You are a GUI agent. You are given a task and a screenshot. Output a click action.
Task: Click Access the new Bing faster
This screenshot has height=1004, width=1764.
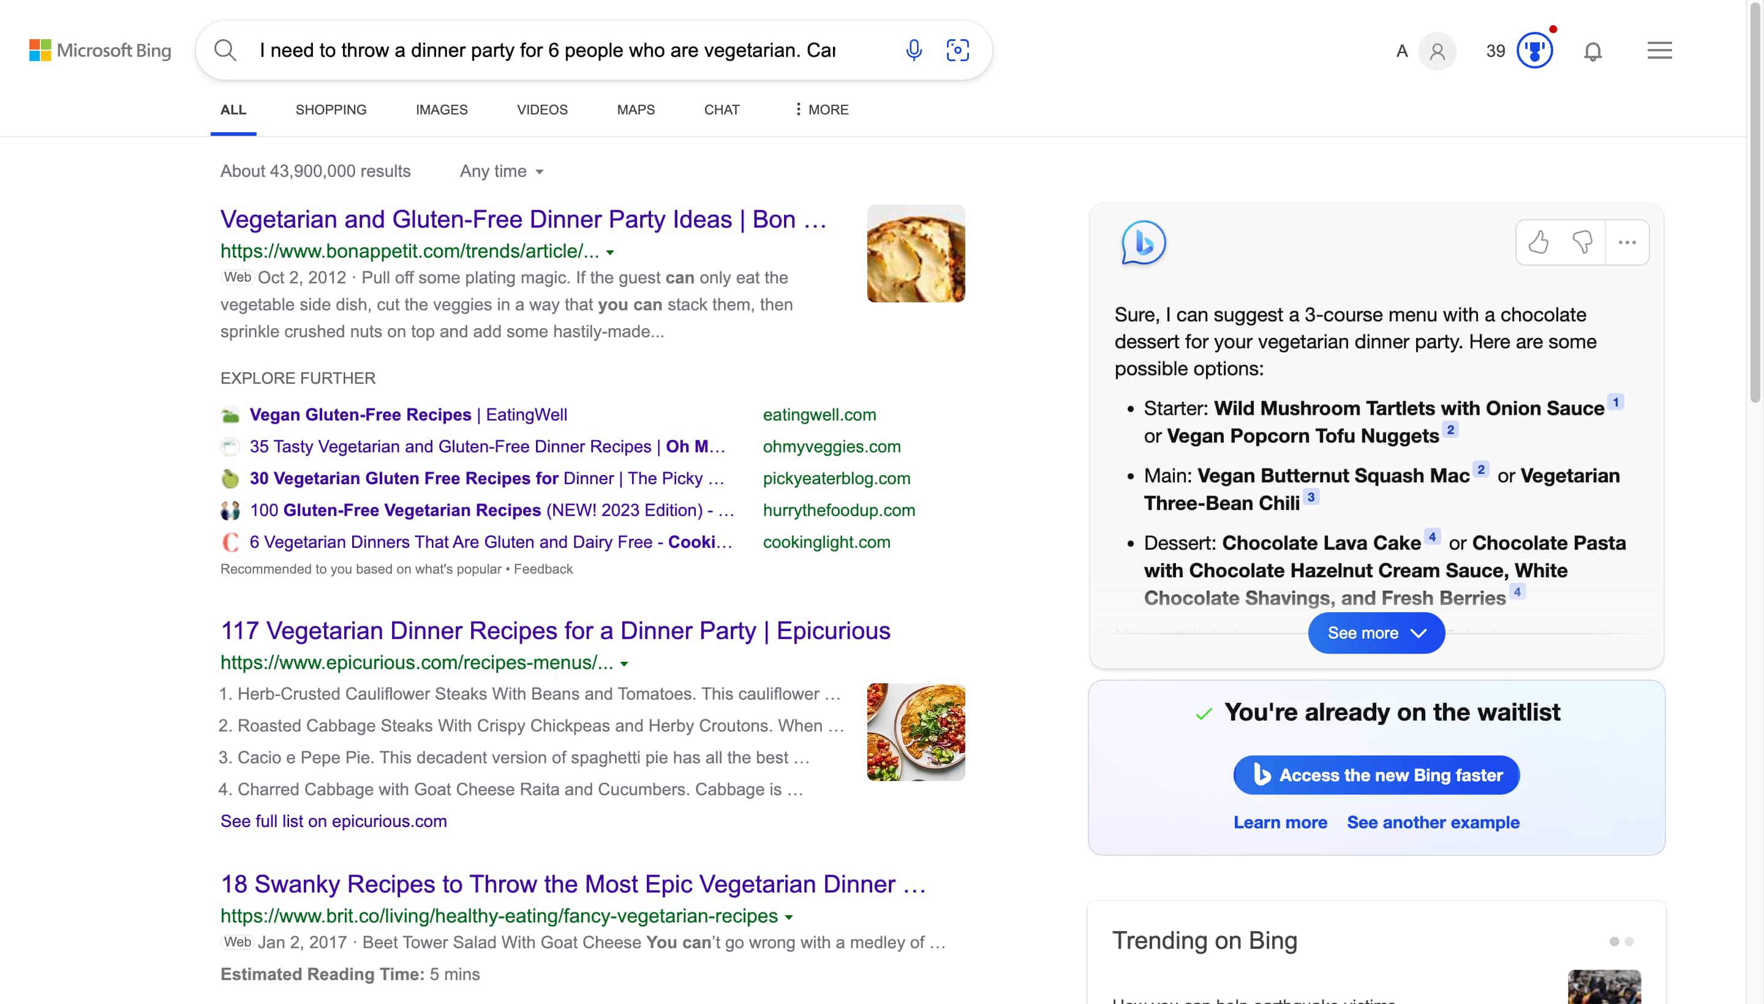(1376, 774)
